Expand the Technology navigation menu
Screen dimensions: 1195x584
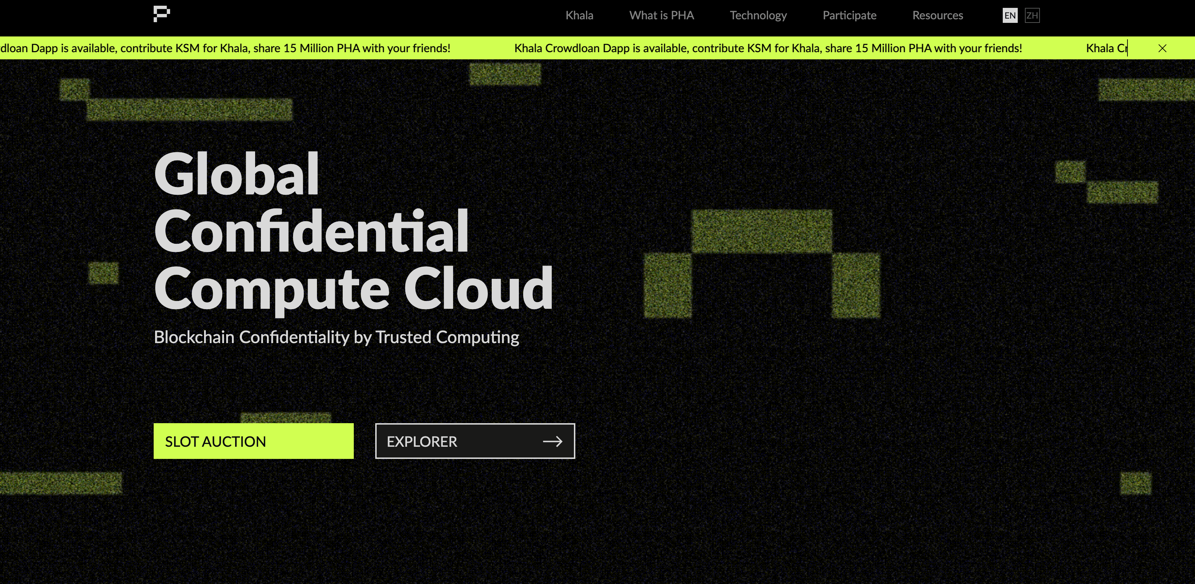click(758, 16)
